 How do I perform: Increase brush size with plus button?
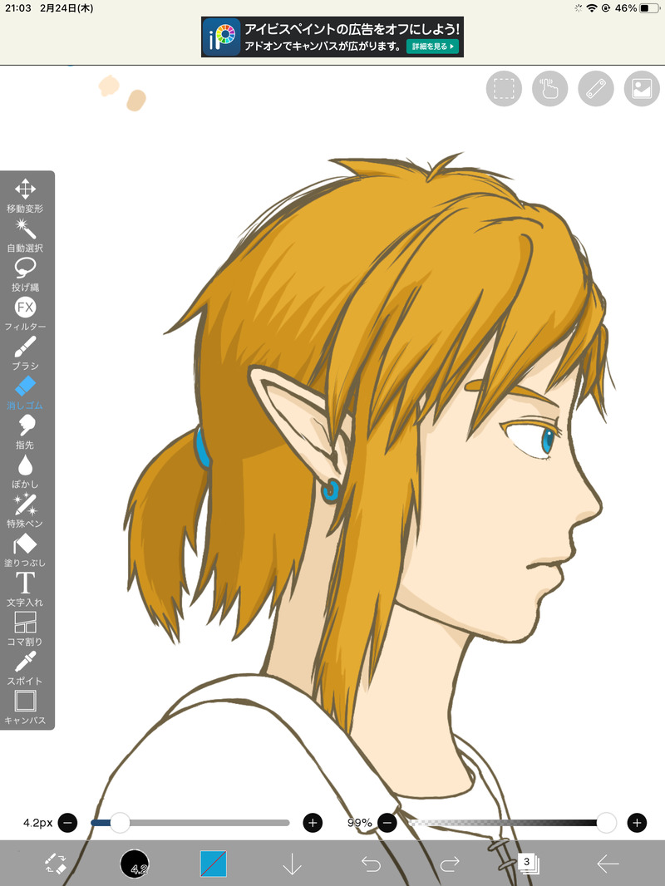click(x=313, y=823)
